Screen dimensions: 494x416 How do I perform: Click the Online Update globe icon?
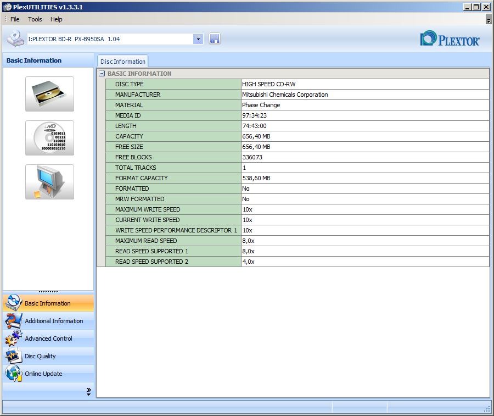point(13,374)
